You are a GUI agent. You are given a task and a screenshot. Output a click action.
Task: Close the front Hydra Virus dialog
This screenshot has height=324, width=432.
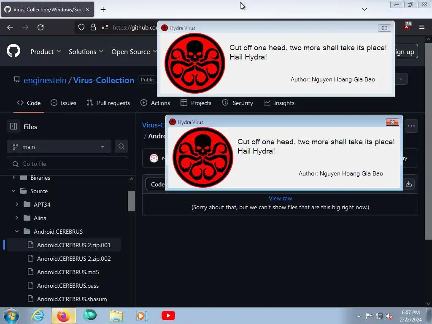(x=392, y=122)
